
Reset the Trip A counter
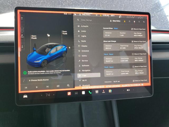coord(111,54)
